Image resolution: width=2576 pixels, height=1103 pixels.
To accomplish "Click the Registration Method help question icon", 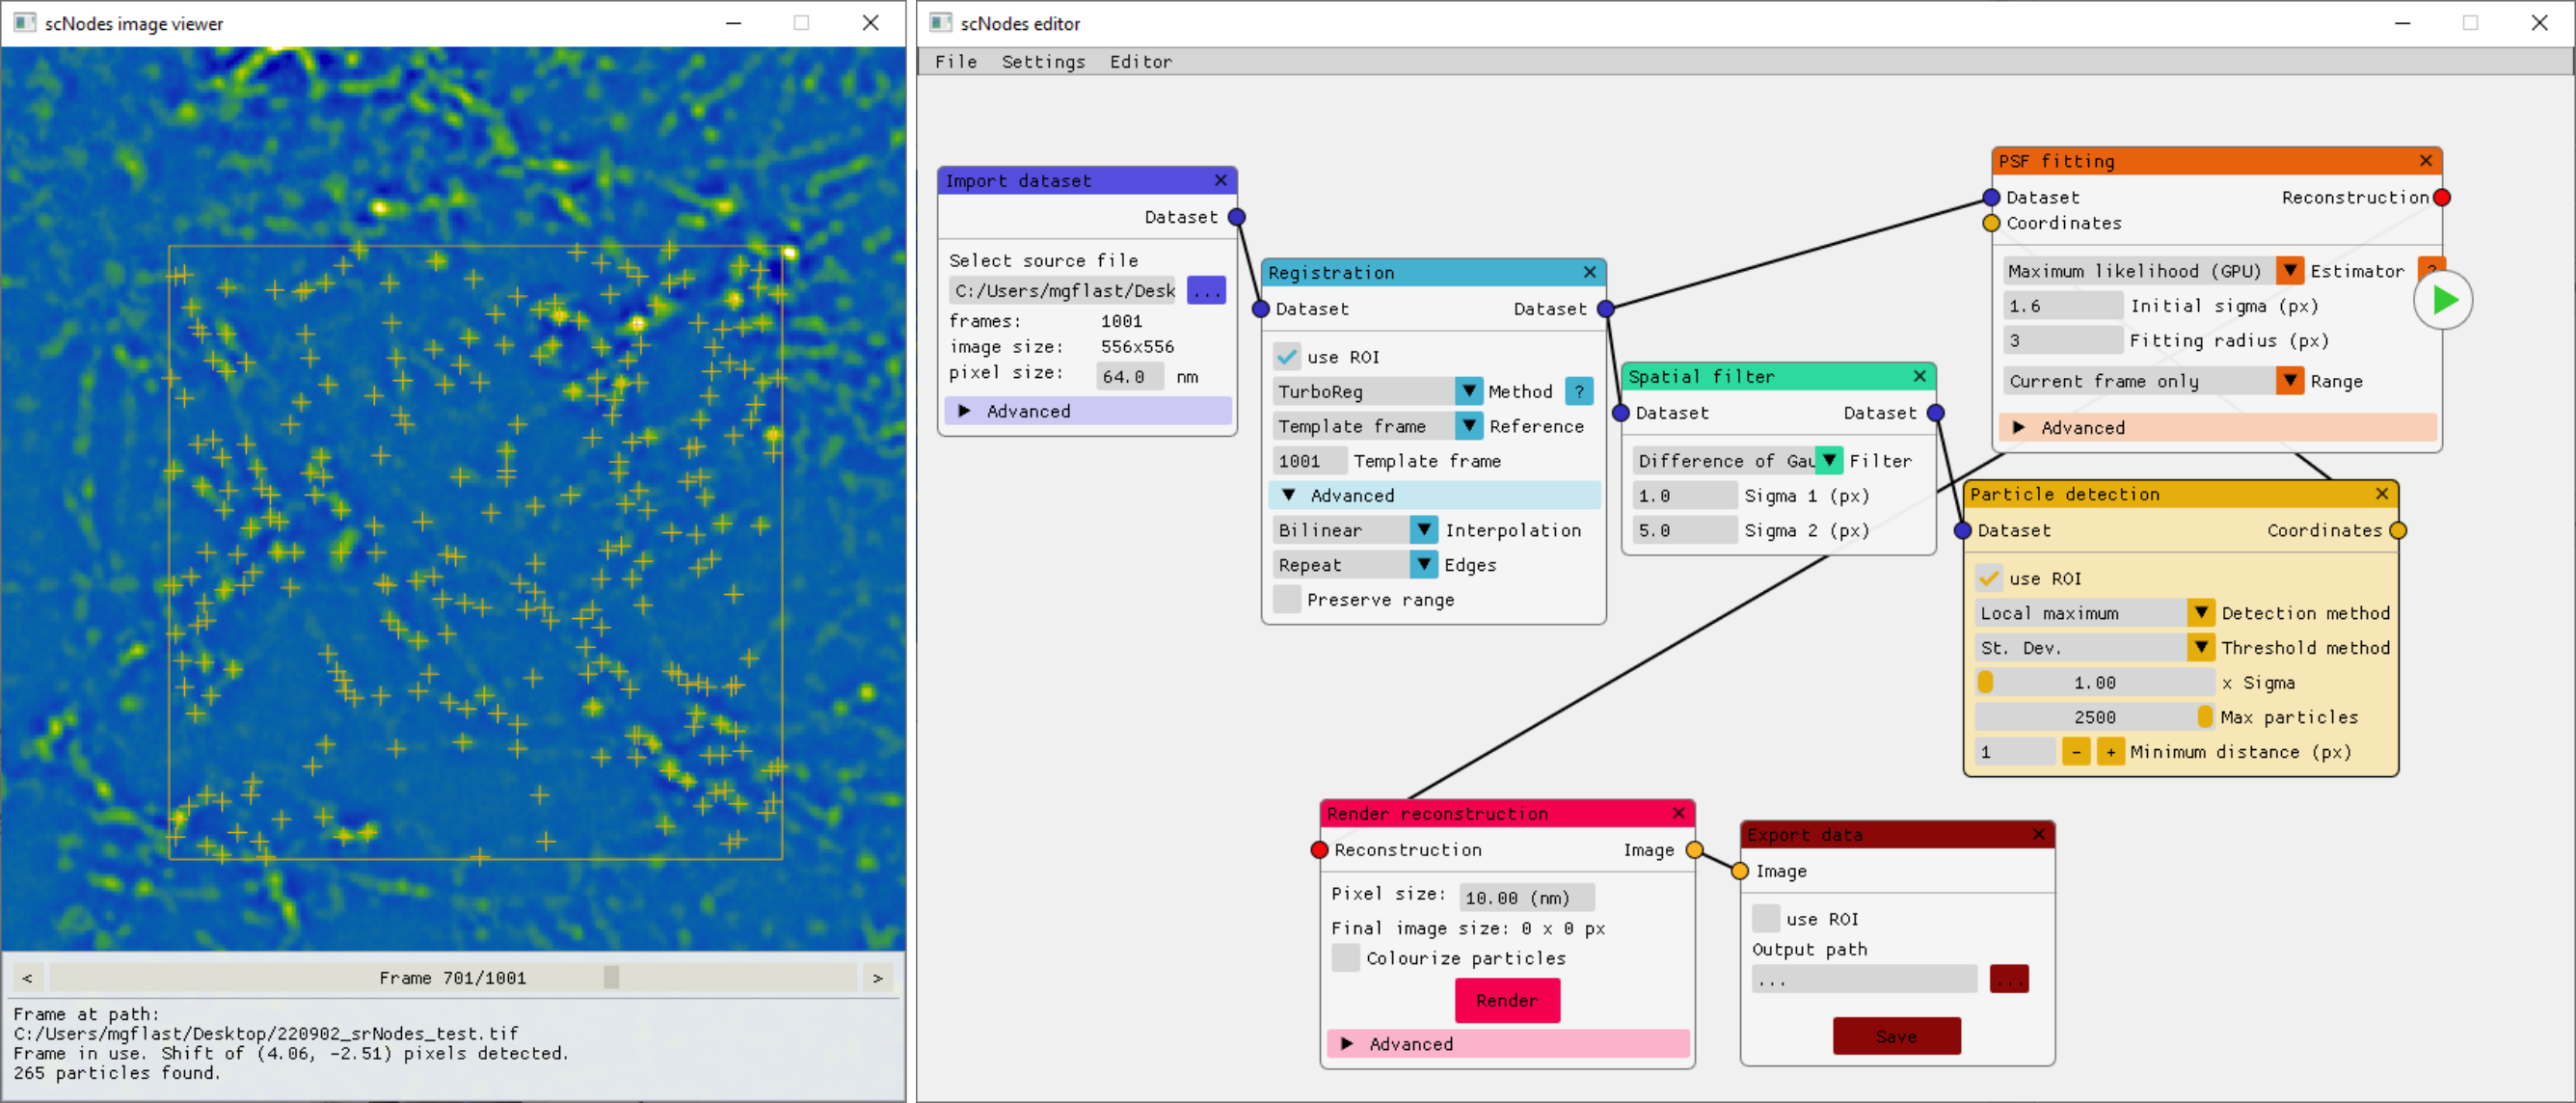I will [x=1579, y=392].
